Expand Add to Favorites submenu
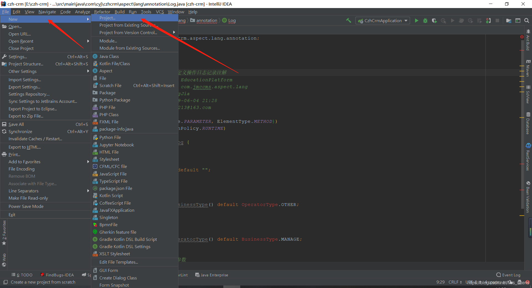The image size is (532, 288). click(46, 162)
